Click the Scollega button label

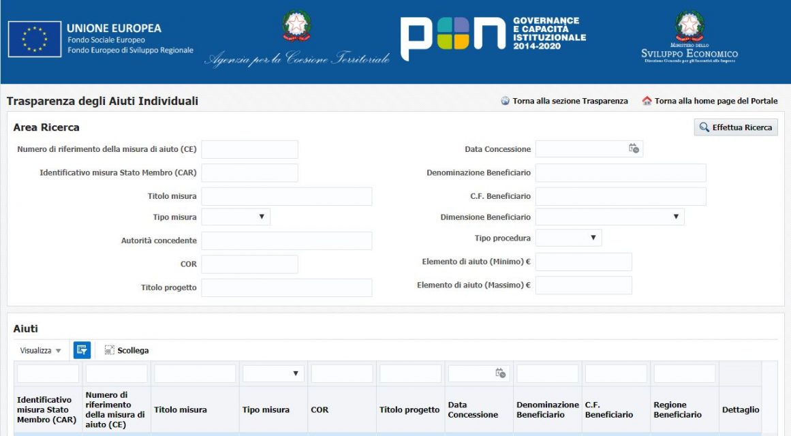click(133, 350)
